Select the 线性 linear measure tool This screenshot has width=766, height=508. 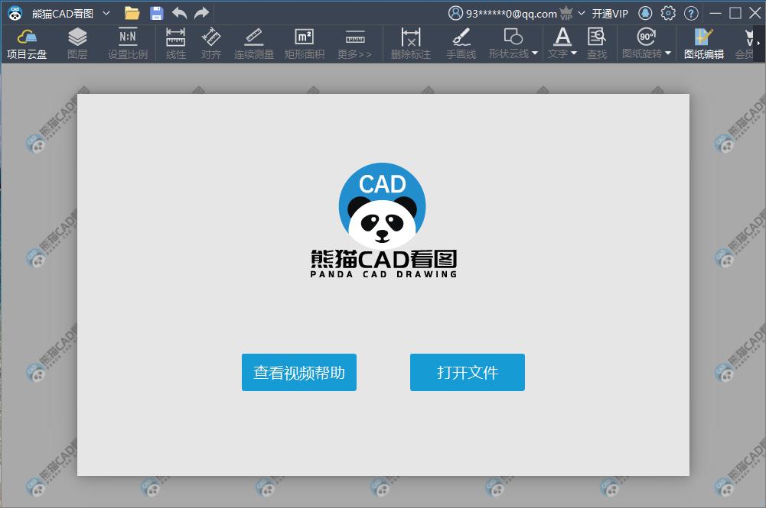click(x=176, y=44)
